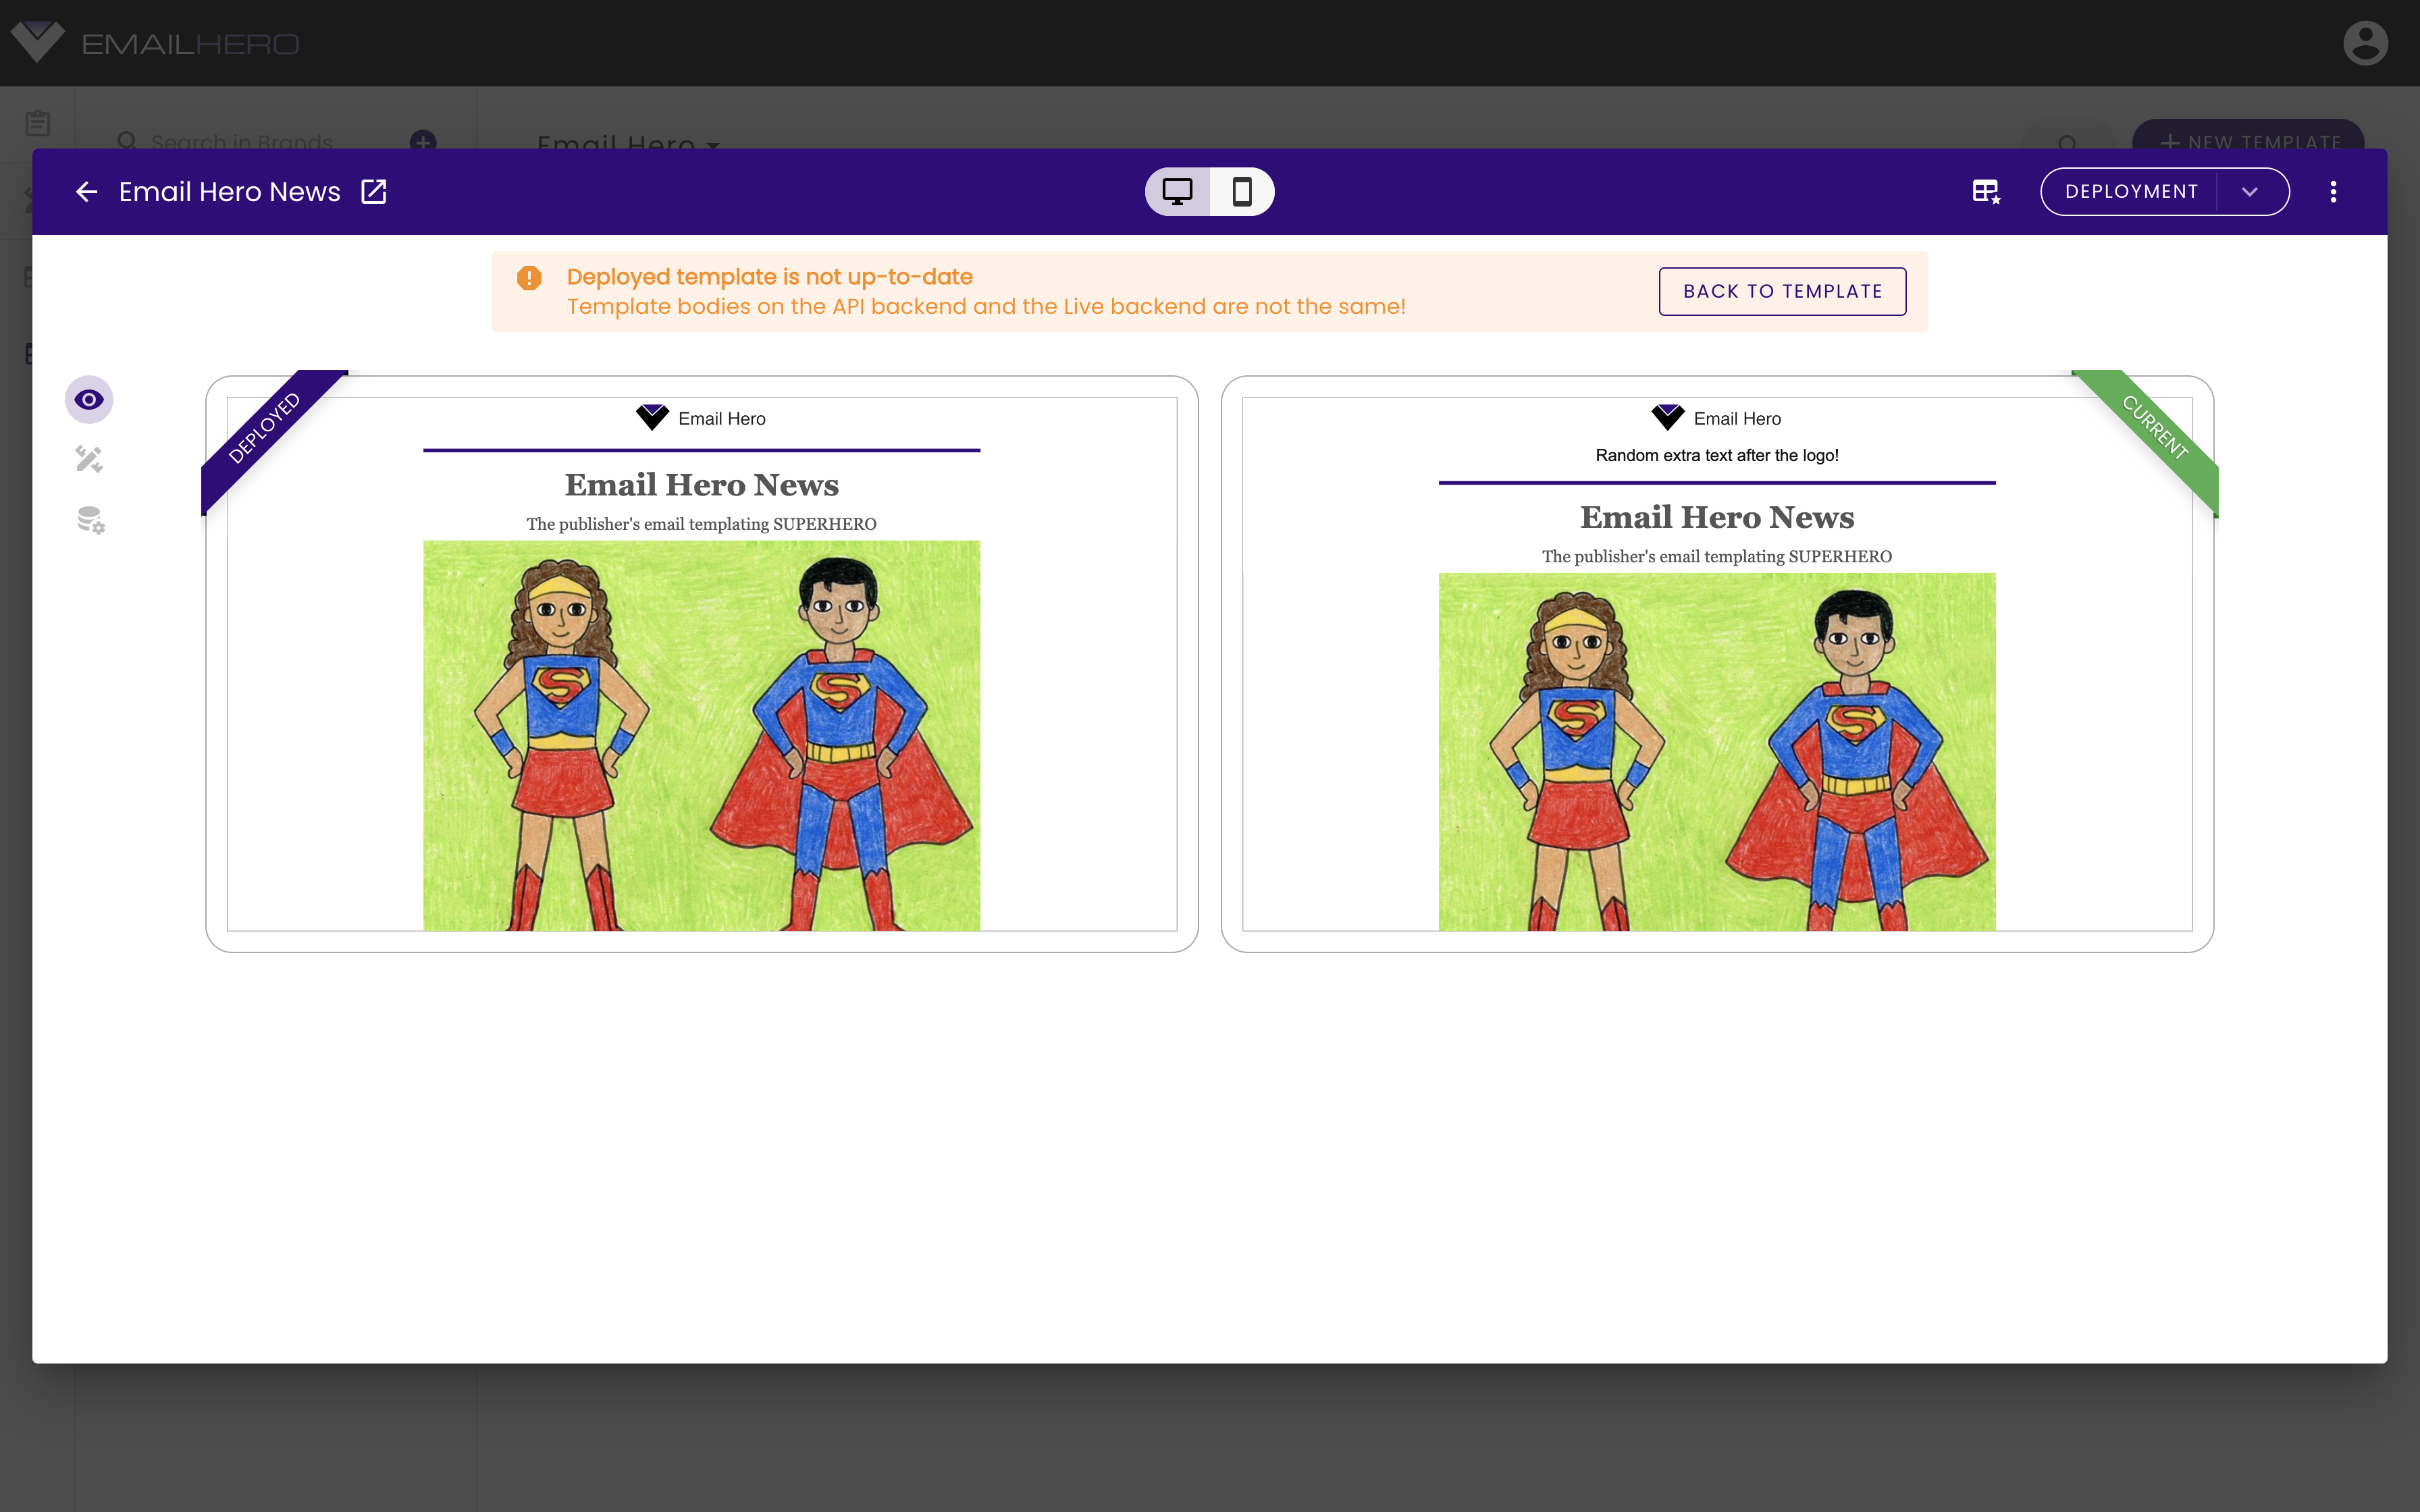Click the CURRENT template preview image
Image resolution: width=2420 pixels, height=1512 pixels.
click(1717, 664)
